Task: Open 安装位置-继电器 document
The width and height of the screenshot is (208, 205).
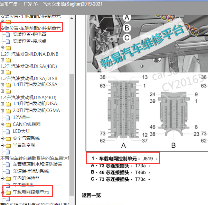Action: pos(29,34)
